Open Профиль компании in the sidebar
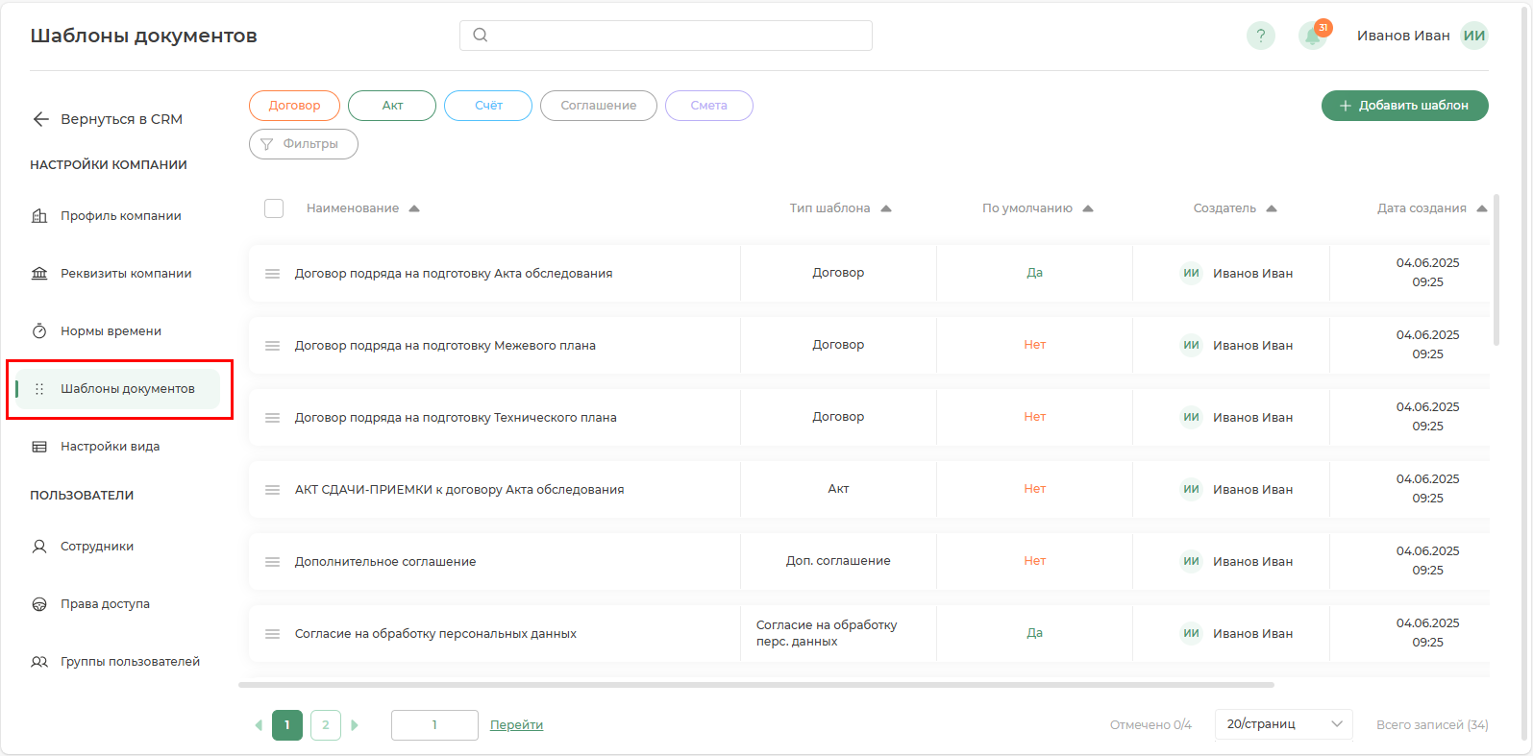 120,216
